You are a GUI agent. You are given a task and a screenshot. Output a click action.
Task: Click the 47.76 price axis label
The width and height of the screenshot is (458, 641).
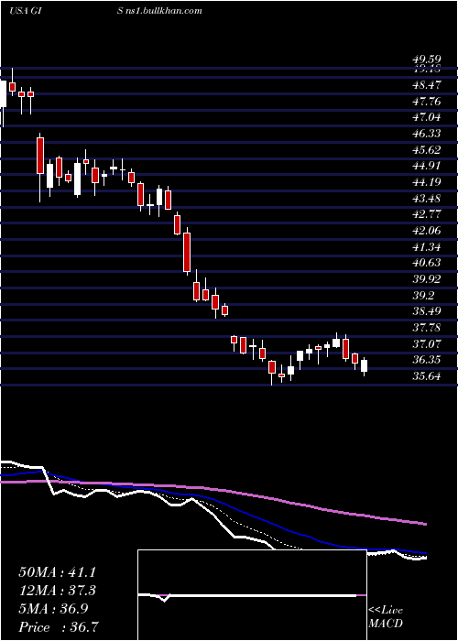pyautogui.click(x=428, y=102)
